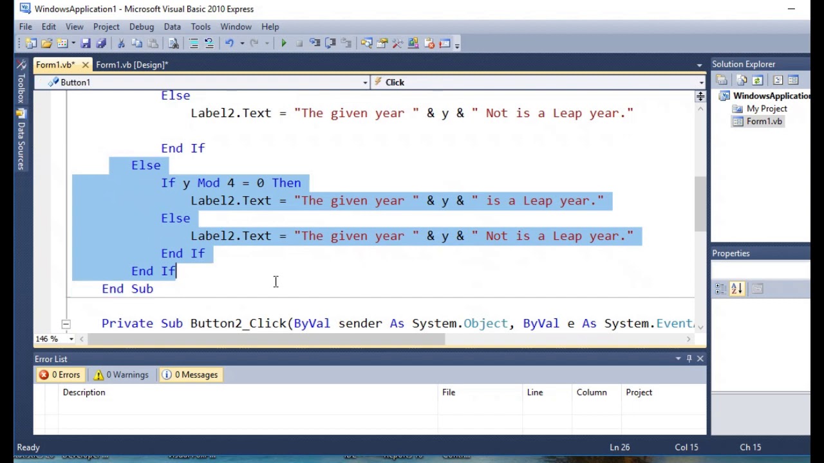Comment out the selected lines icon
Viewport: 824px width, 463px height.
point(193,43)
